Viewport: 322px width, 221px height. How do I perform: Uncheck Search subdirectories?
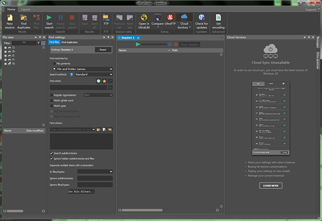click(x=52, y=153)
